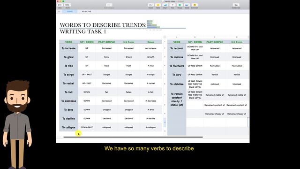
Task: Click the 'WRITING TASK 1' title line
Action: [83, 31]
